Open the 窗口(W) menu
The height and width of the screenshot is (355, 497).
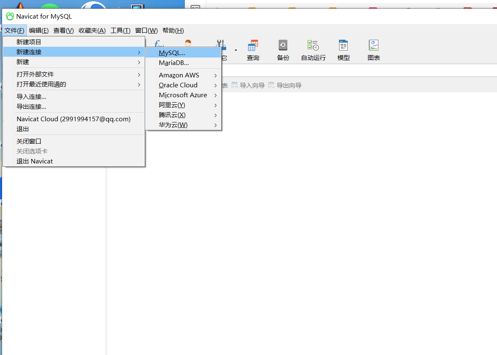(146, 31)
